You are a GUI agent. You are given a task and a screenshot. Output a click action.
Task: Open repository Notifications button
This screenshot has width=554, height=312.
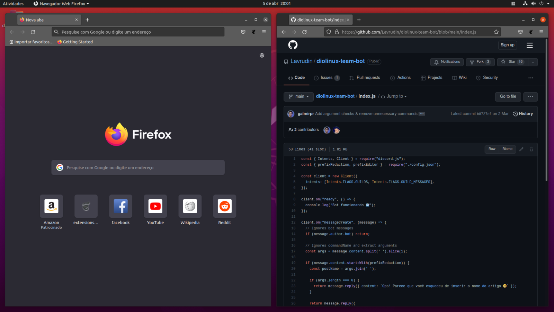coord(447,62)
